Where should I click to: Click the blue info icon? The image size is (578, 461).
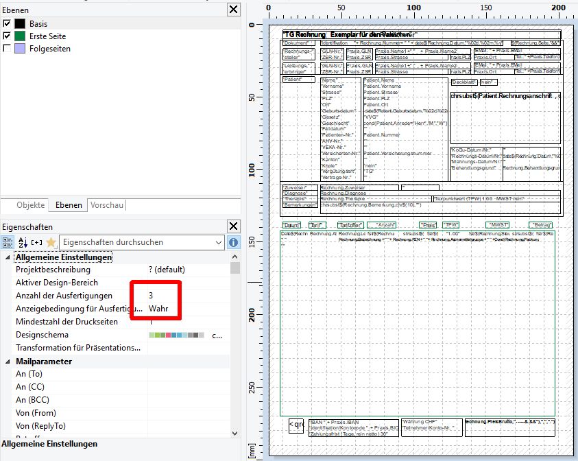[x=233, y=242]
